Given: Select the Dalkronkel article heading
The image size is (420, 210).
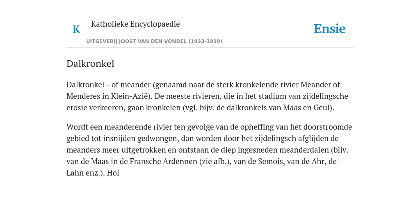Looking at the screenshot, I should (x=90, y=64).
